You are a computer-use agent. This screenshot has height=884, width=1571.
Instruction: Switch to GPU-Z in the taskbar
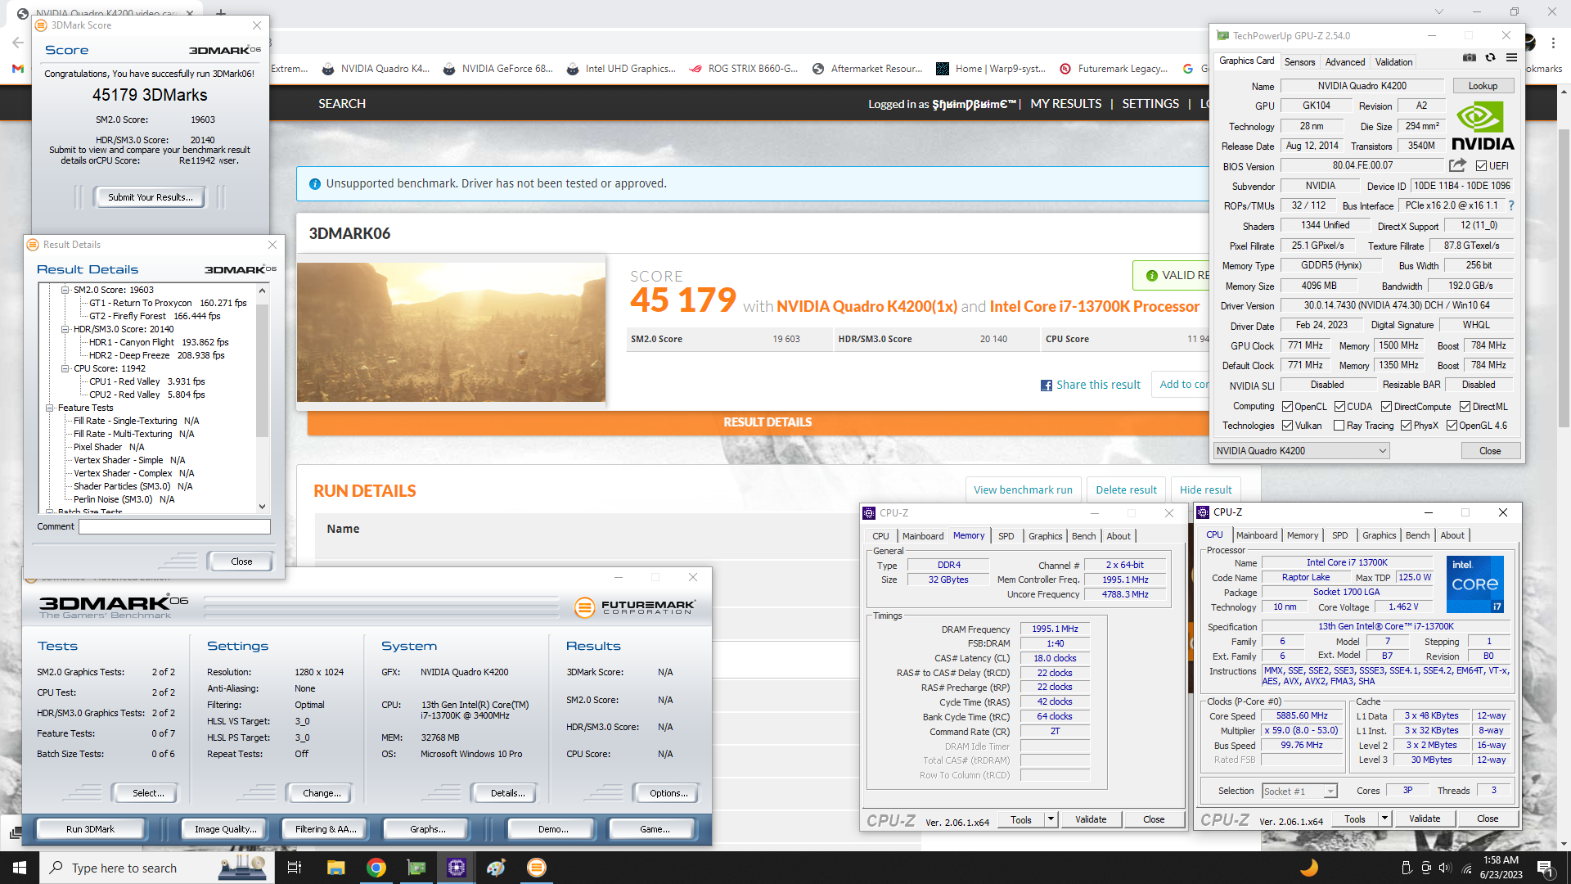pos(416,868)
